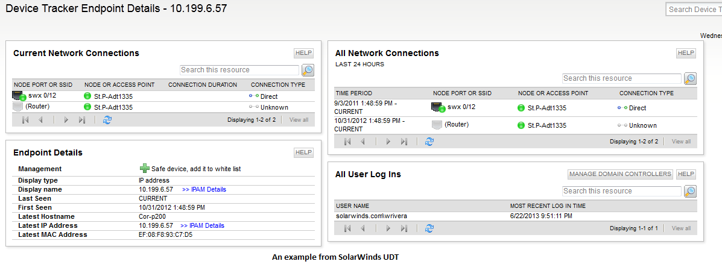
Task: Go to previous page in All Network Connections
Action: (363, 142)
